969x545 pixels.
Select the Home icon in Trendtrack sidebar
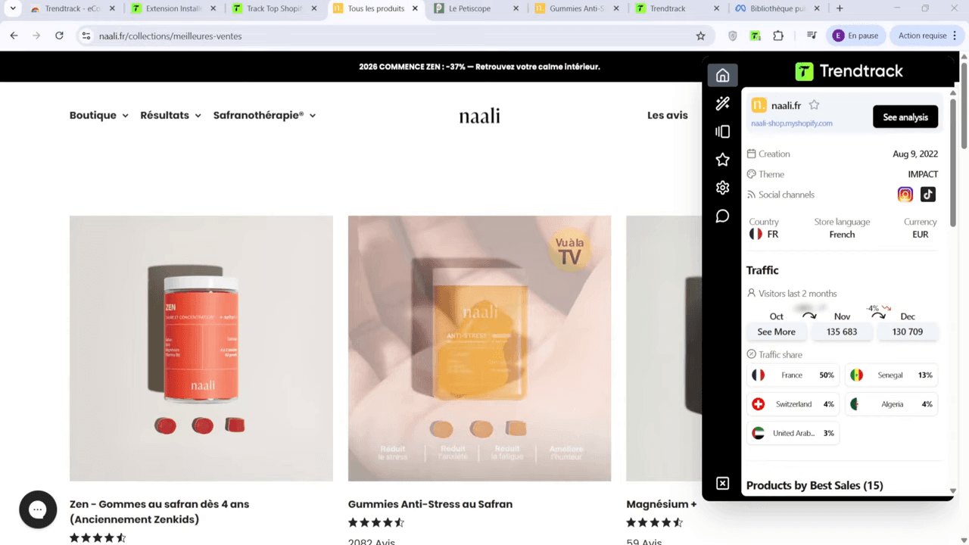click(x=722, y=75)
